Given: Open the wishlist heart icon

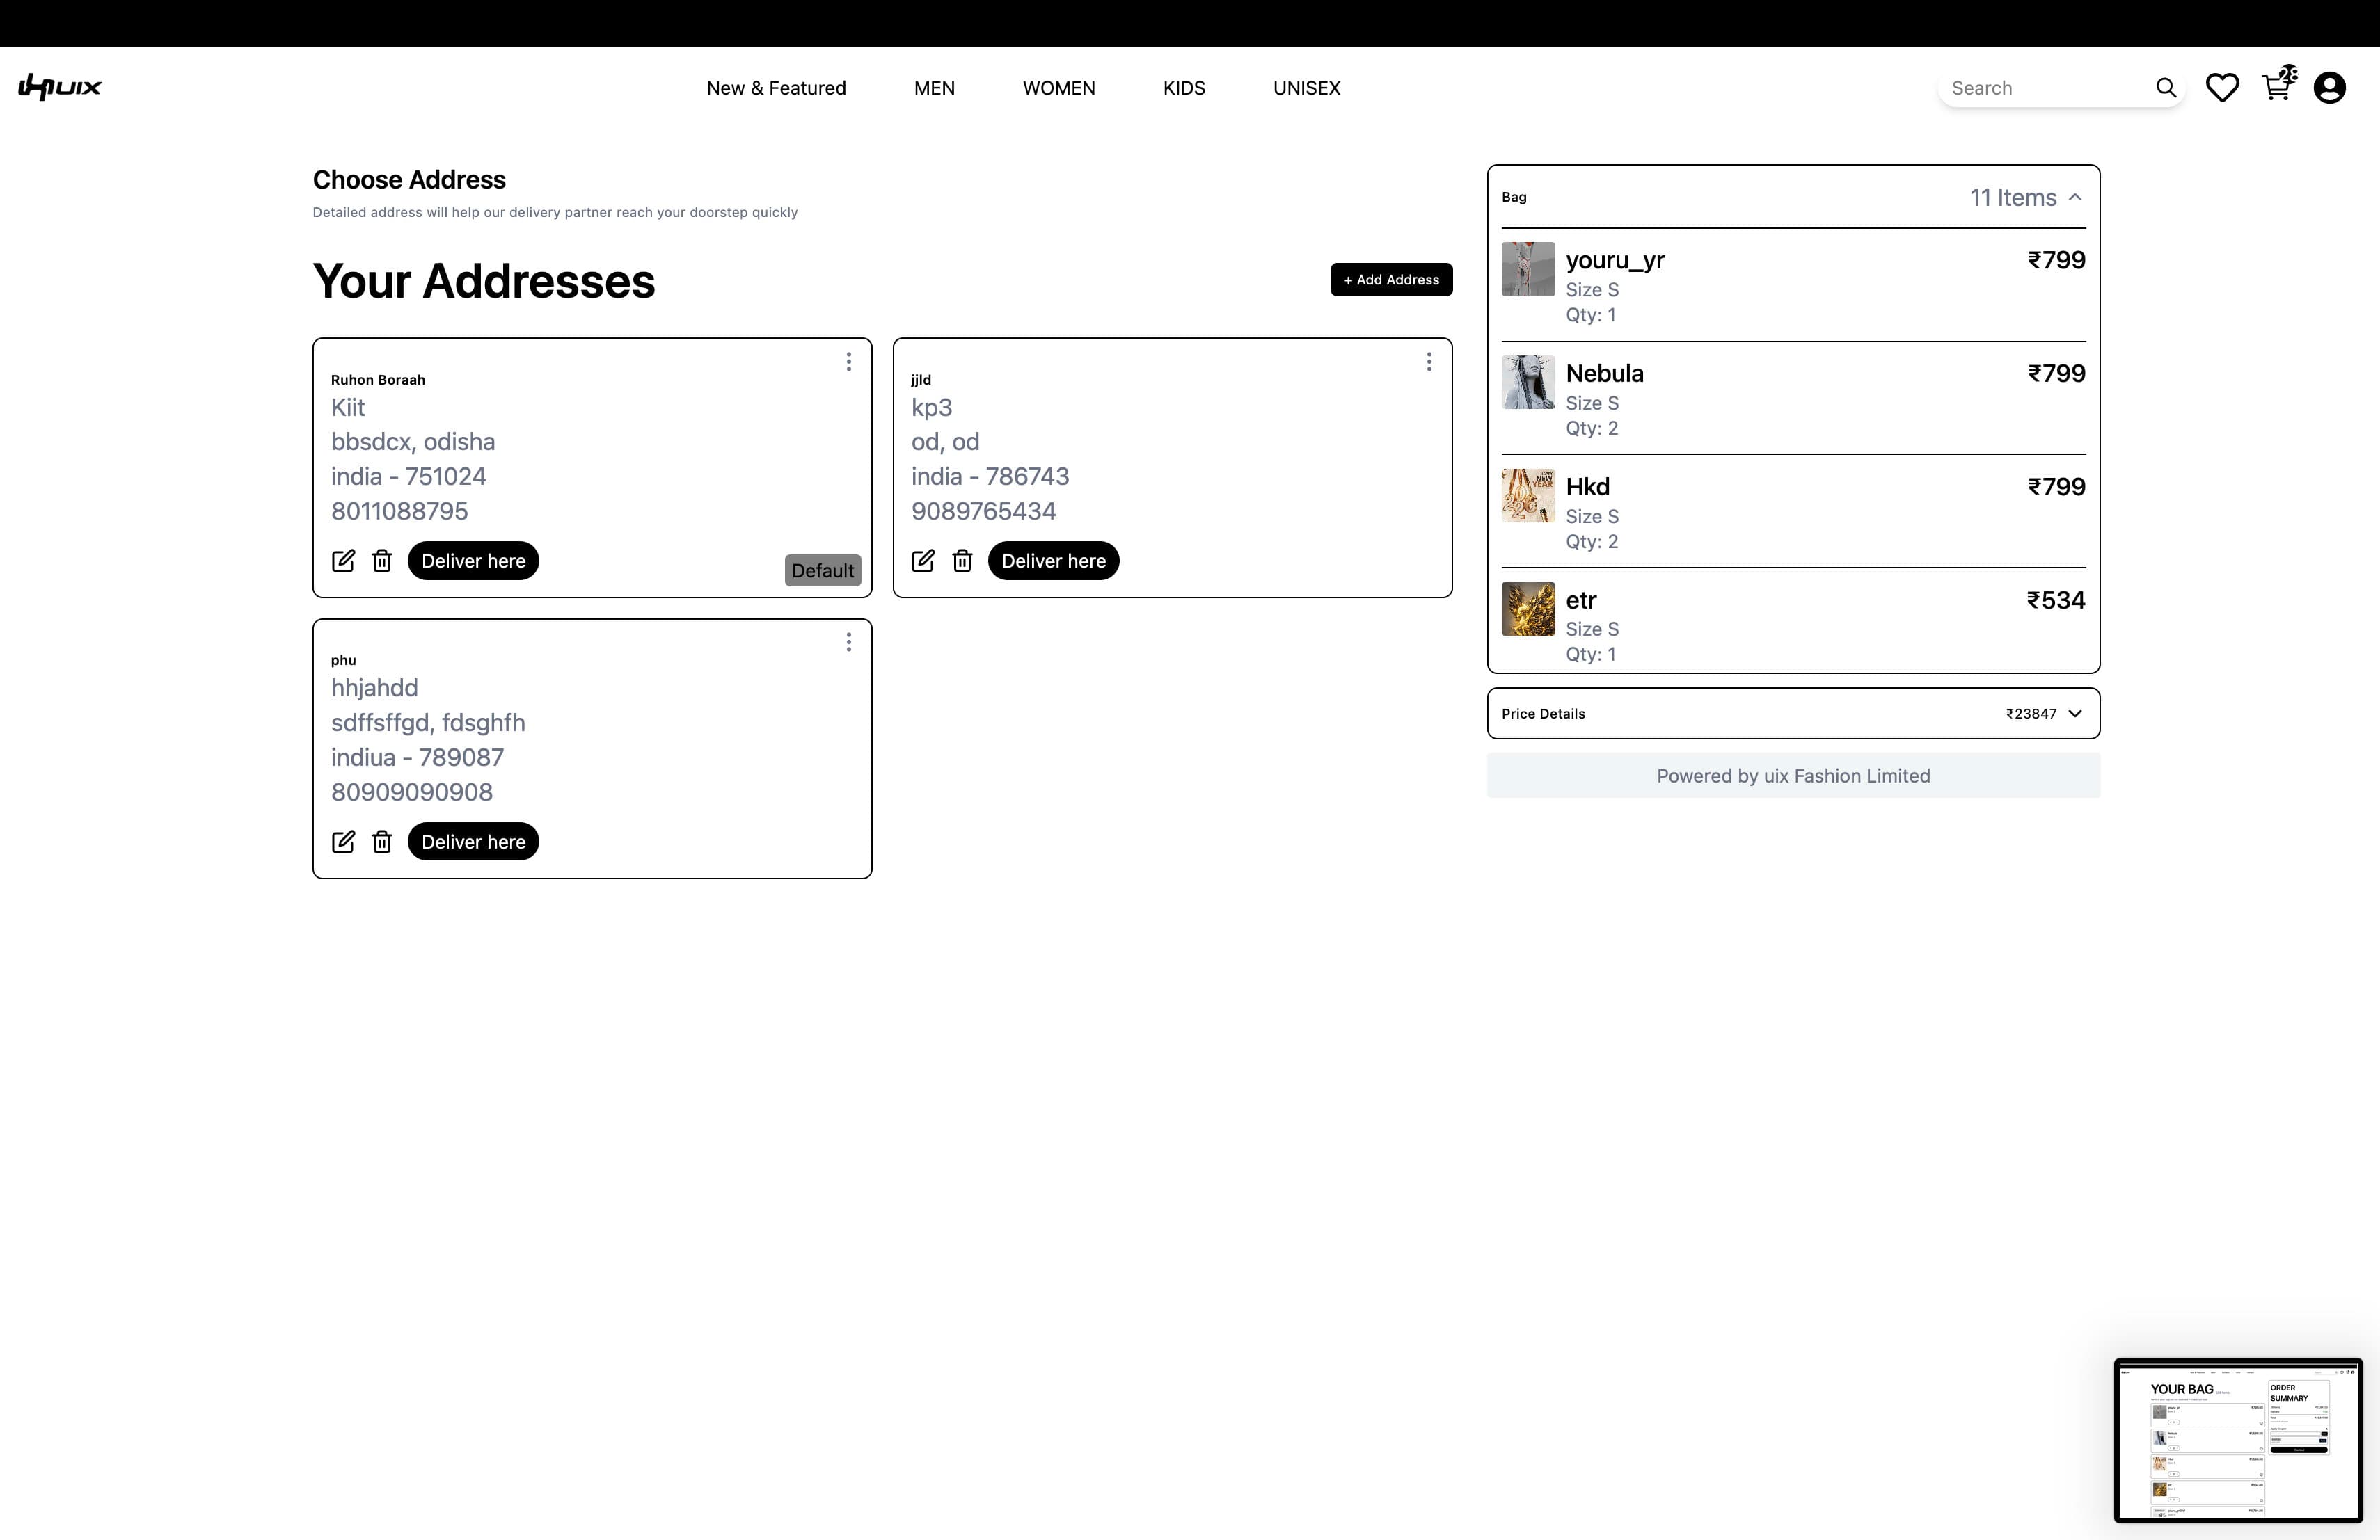Looking at the screenshot, I should (x=2222, y=88).
